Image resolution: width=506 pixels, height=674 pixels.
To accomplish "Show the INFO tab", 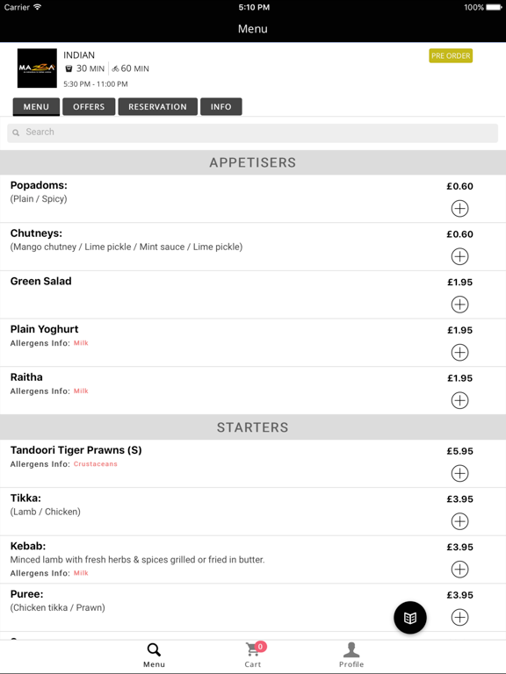I will point(220,106).
